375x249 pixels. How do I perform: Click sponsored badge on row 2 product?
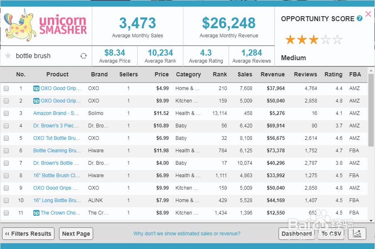36,101
